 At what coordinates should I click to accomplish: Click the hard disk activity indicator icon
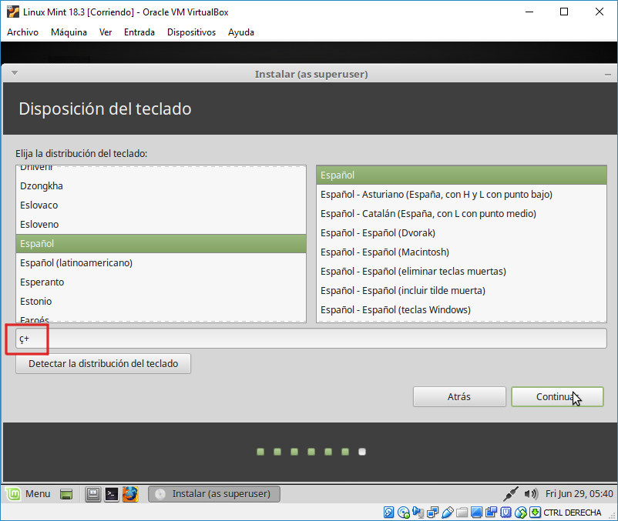pos(388,512)
